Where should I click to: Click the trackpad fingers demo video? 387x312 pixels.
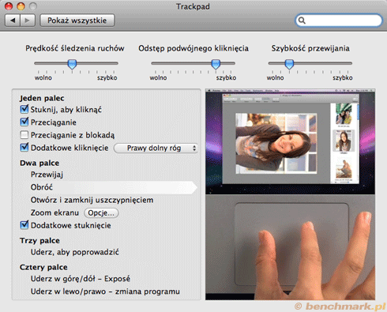point(291,247)
